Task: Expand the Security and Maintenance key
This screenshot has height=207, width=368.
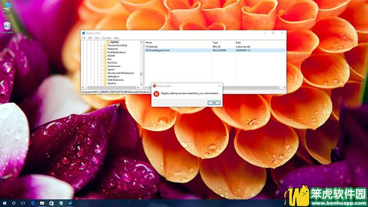Action: pos(102,73)
